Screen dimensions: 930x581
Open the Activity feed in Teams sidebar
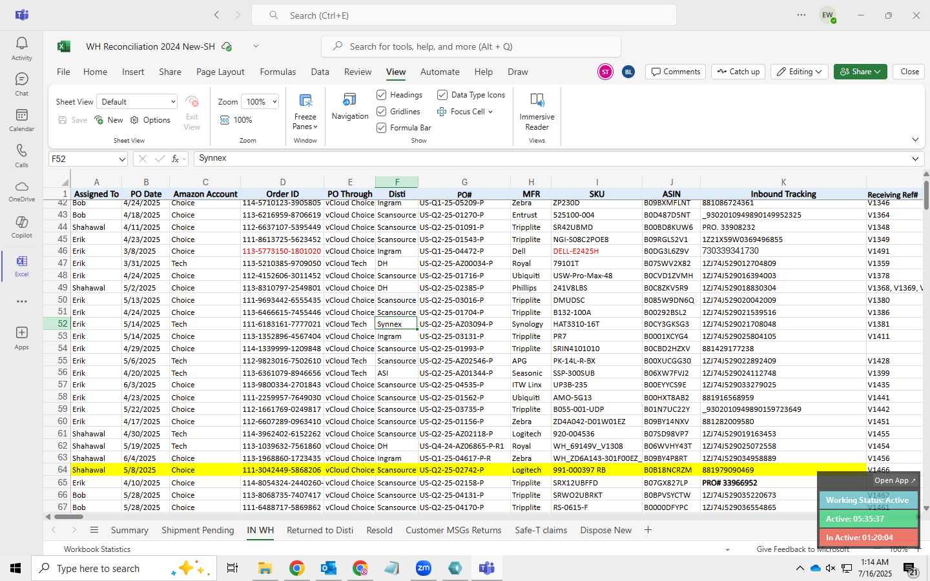point(21,48)
